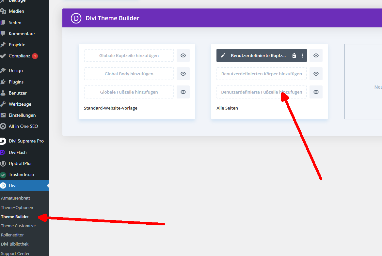The image size is (382, 256).
Task: Click the Seiten pages icon
Action: pyautogui.click(x=3, y=23)
